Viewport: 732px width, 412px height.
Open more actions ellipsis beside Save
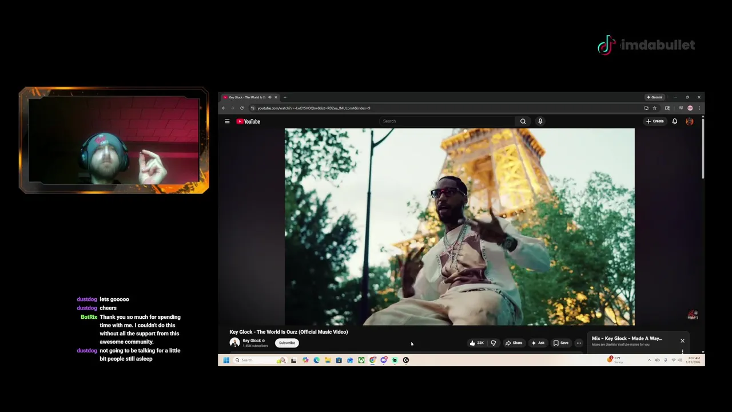[579, 343]
